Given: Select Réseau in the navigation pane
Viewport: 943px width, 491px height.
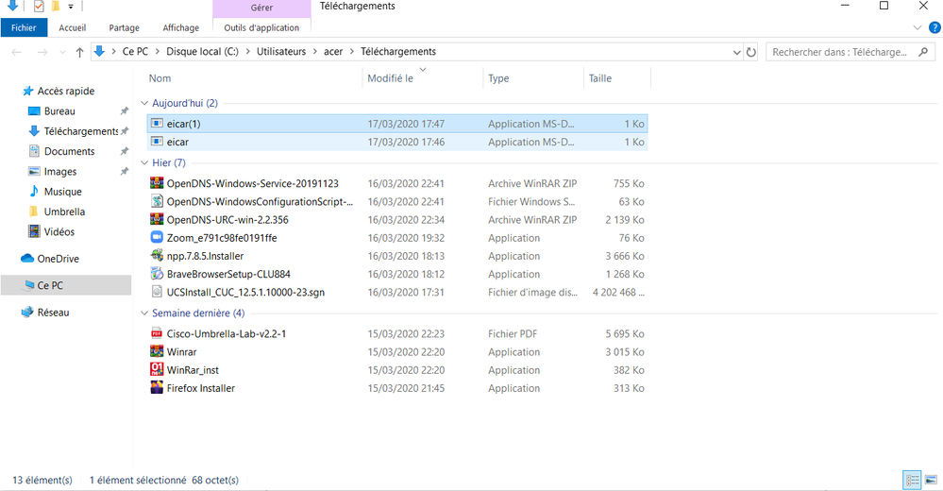Looking at the screenshot, I should pyautogui.click(x=53, y=313).
